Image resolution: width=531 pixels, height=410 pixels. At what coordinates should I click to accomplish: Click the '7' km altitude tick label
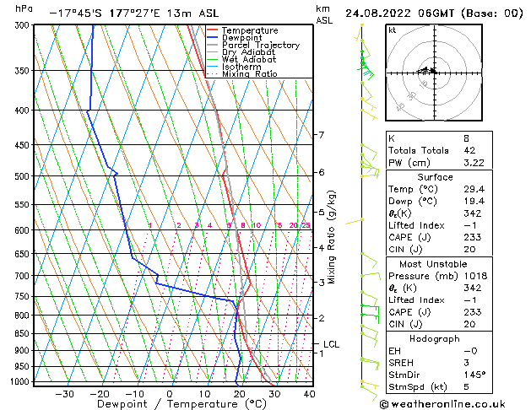point(321,135)
